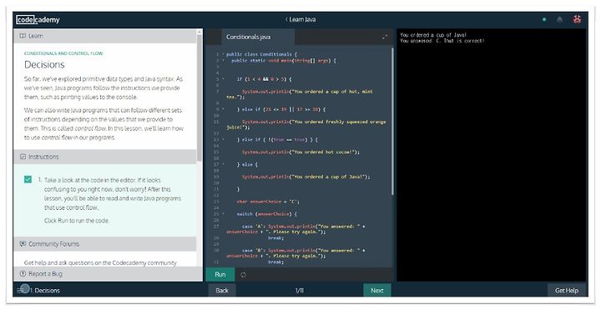Click the code editor vertical scrollbar

(x=392, y=122)
